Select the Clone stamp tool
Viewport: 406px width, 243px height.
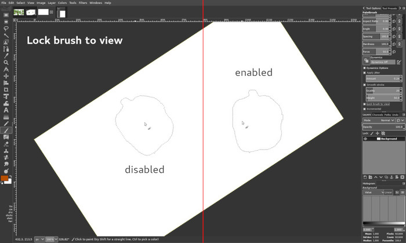pyautogui.click(x=6, y=151)
